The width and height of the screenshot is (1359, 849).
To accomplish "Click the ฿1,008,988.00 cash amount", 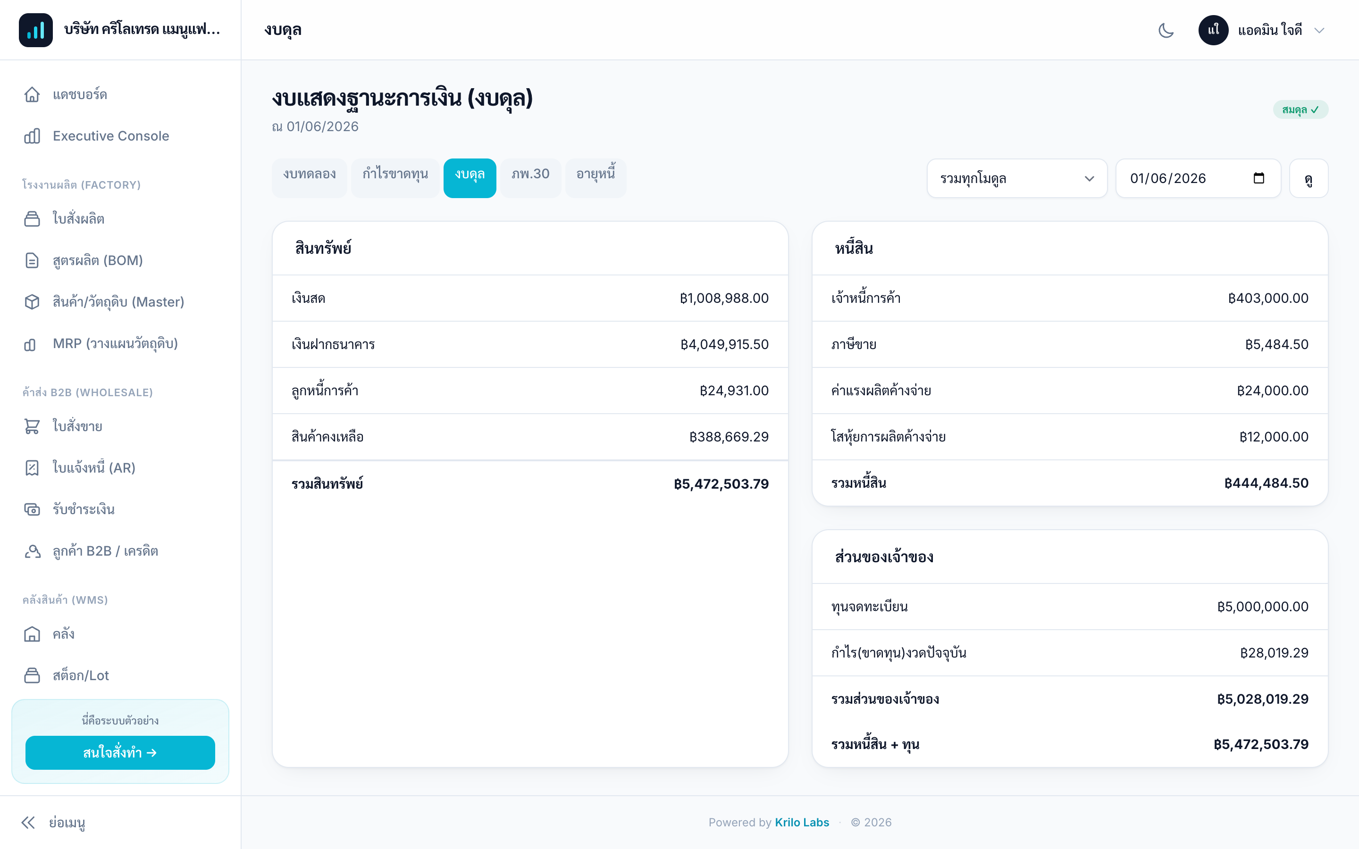I will [x=724, y=298].
